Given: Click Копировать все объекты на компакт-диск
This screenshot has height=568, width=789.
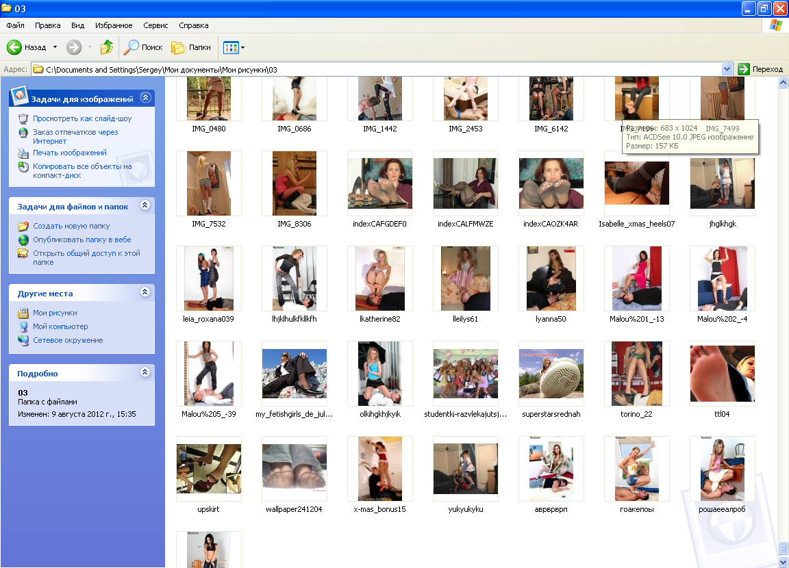Looking at the screenshot, I should click(x=82, y=171).
